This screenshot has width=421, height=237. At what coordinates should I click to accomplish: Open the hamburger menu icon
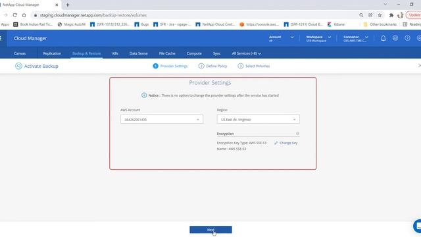click(1, 38)
